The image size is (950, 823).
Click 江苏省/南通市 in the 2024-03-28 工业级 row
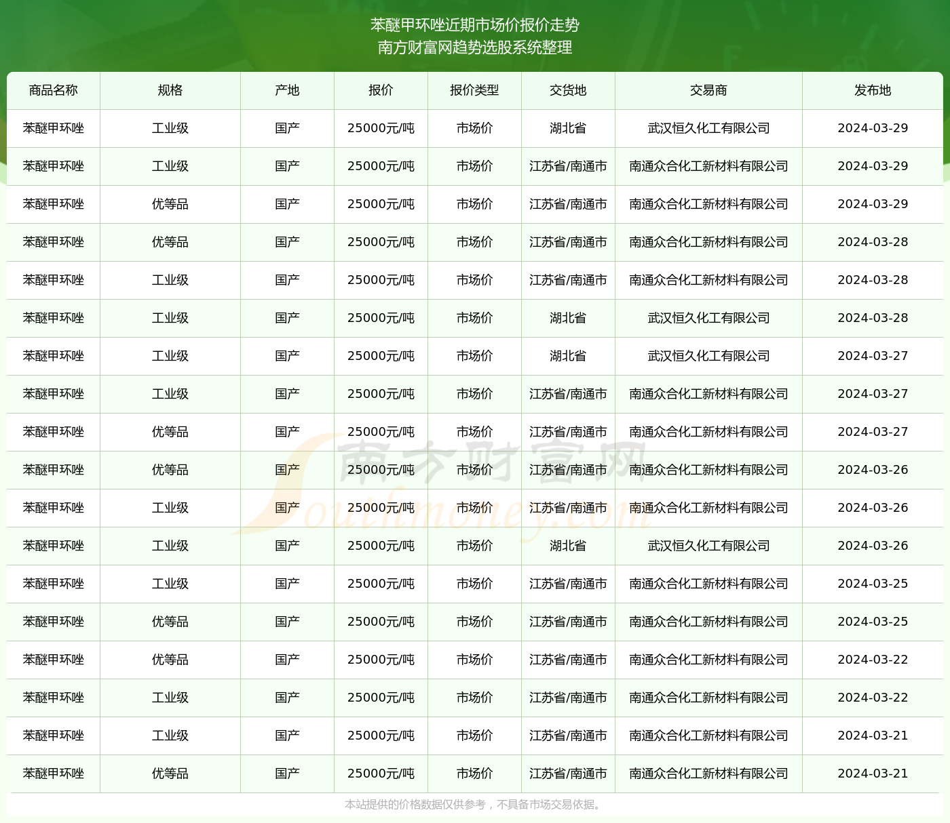tap(568, 280)
